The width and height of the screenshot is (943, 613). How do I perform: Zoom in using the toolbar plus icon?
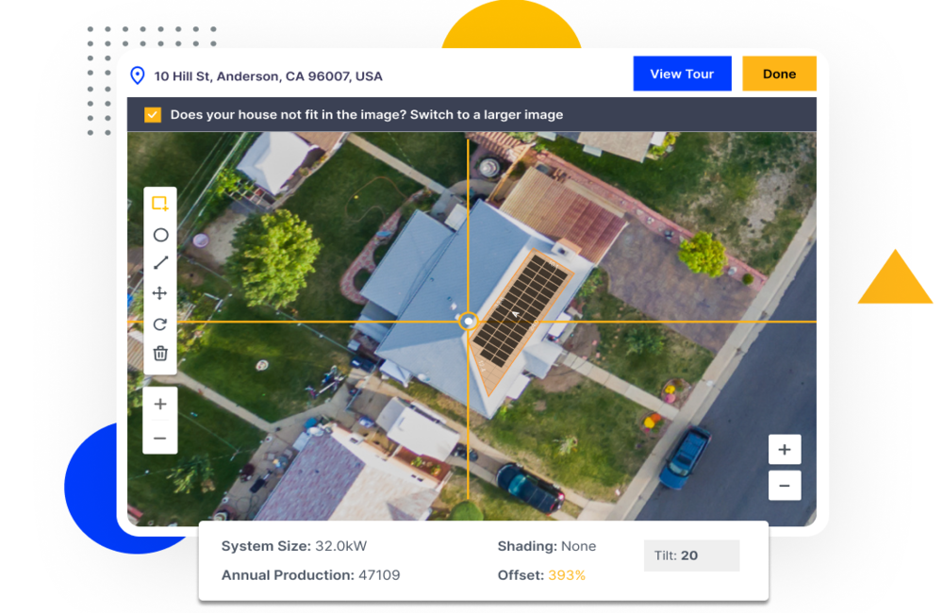click(x=160, y=404)
